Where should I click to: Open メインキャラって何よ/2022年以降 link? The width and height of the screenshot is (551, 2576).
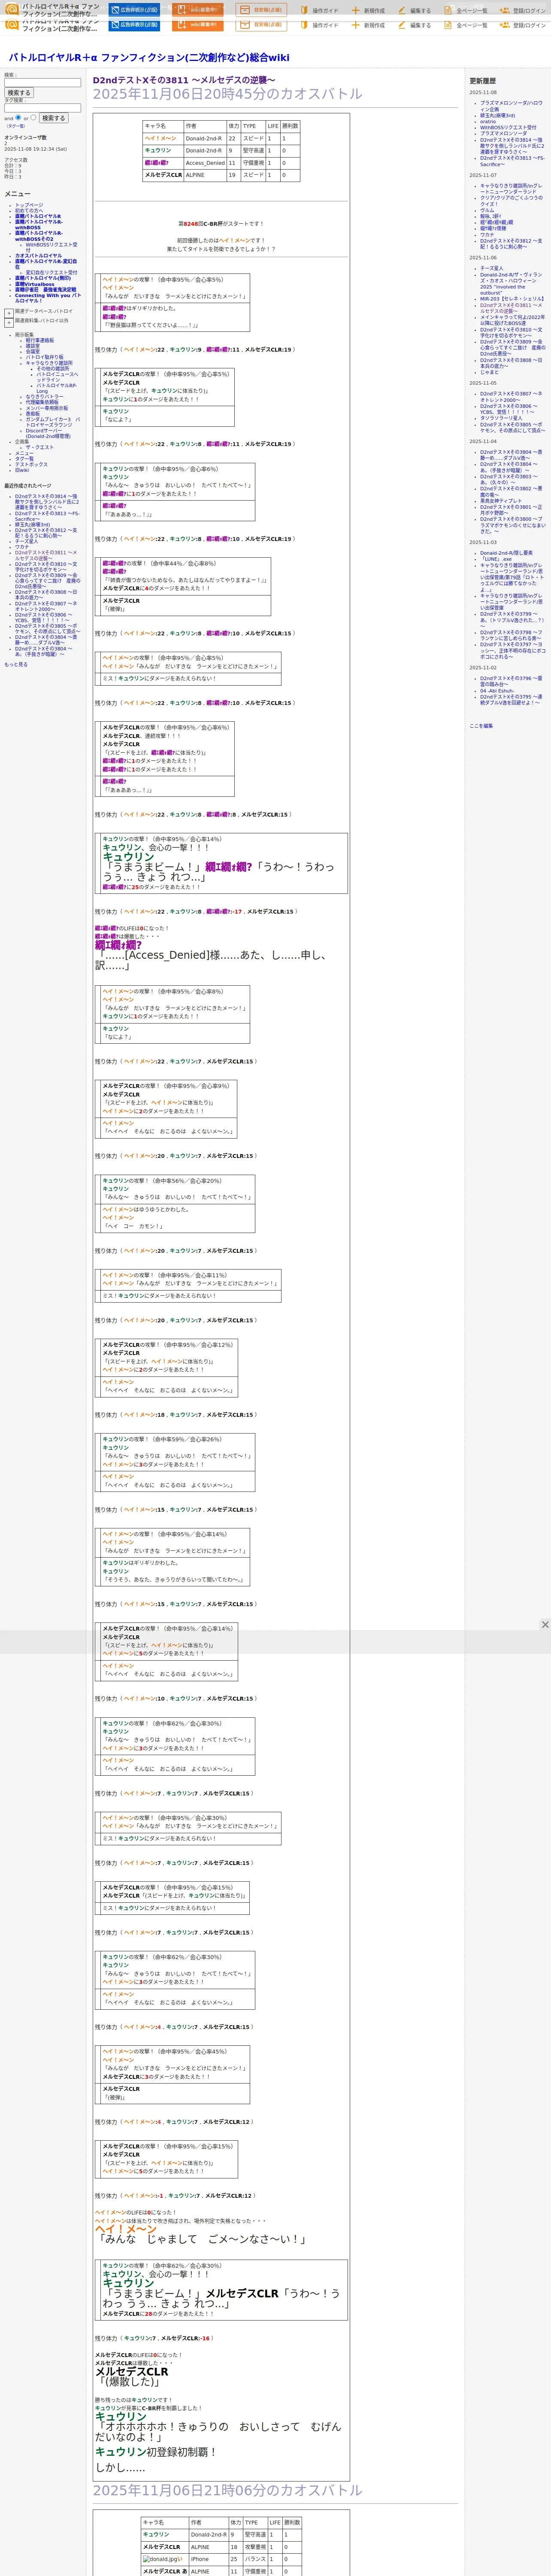click(x=512, y=320)
